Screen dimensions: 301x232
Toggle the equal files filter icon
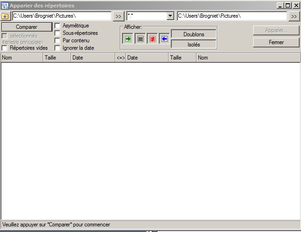click(x=140, y=39)
